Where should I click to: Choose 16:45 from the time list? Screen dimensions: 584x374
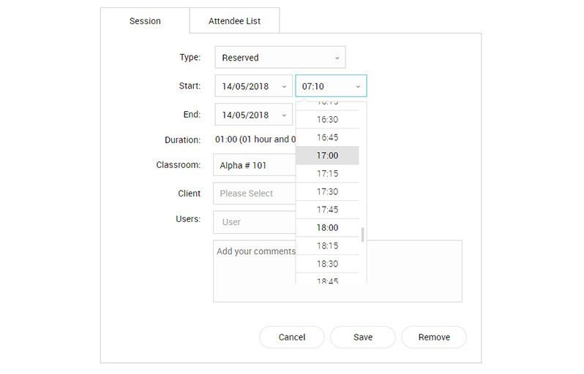click(327, 137)
